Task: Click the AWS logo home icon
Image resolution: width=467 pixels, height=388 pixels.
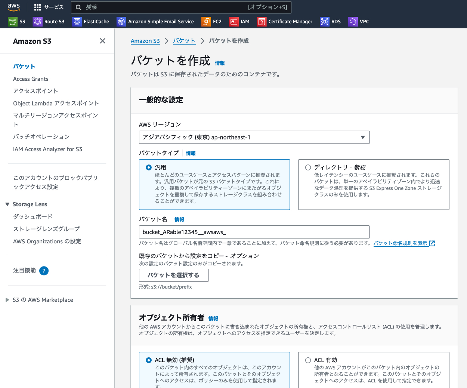Action: [13, 7]
